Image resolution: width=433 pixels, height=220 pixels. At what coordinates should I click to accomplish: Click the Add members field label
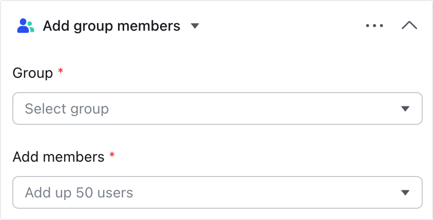point(58,157)
